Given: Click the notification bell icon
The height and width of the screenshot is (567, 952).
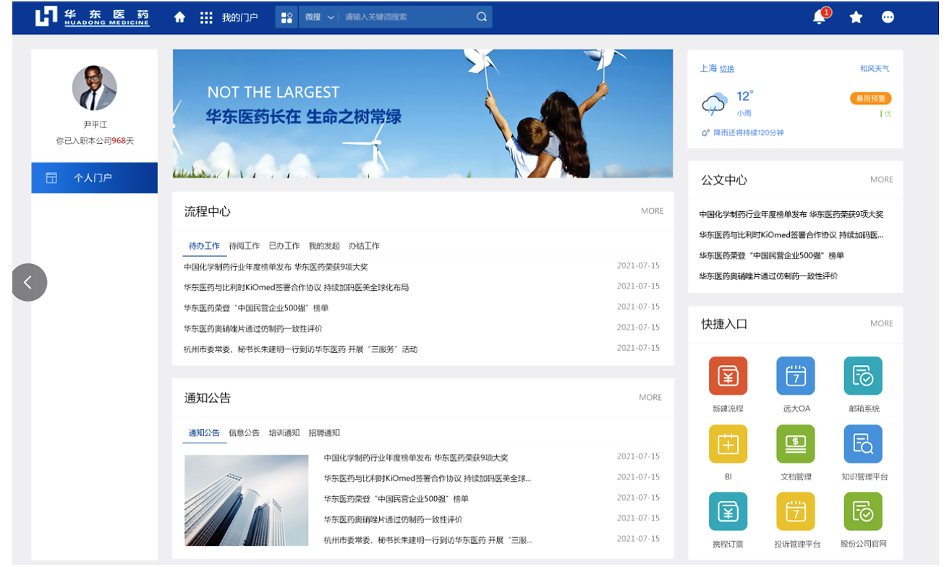Looking at the screenshot, I should point(820,17).
